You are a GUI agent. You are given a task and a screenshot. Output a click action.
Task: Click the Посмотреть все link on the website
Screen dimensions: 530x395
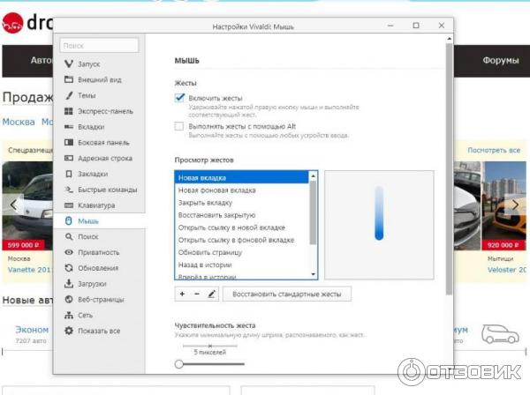pyautogui.click(x=494, y=150)
